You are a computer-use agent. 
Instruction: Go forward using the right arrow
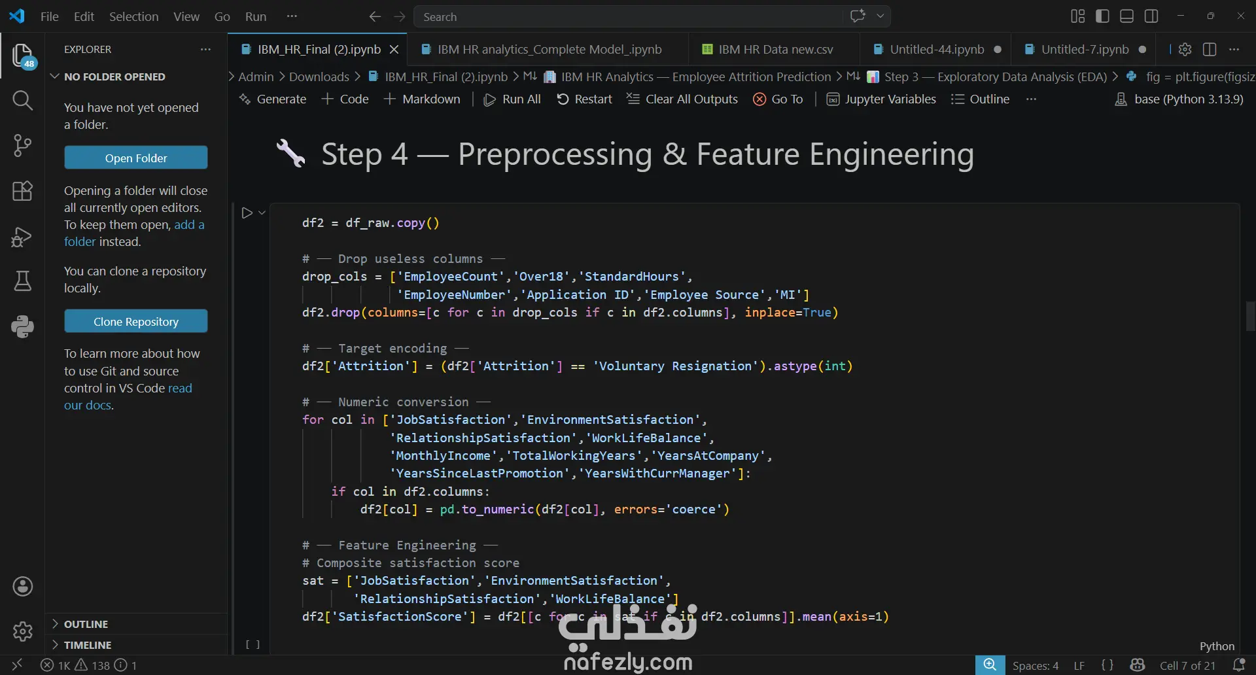(x=400, y=16)
